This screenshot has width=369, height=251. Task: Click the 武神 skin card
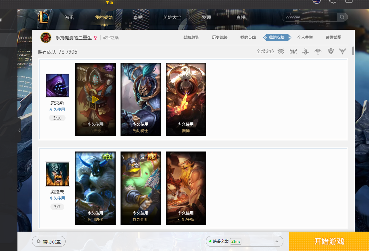[x=186, y=99]
